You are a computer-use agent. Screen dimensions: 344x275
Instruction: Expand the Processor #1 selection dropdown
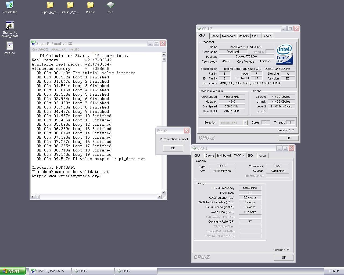point(245,122)
